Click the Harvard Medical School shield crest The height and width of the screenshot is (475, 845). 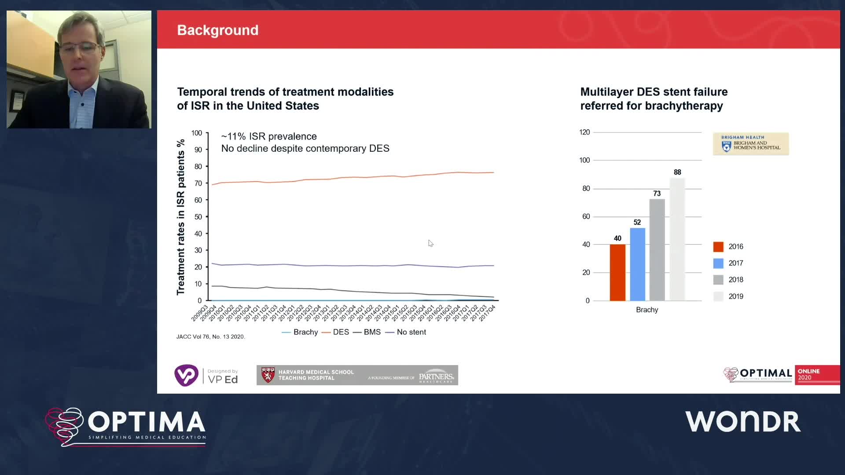click(x=268, y=375)
